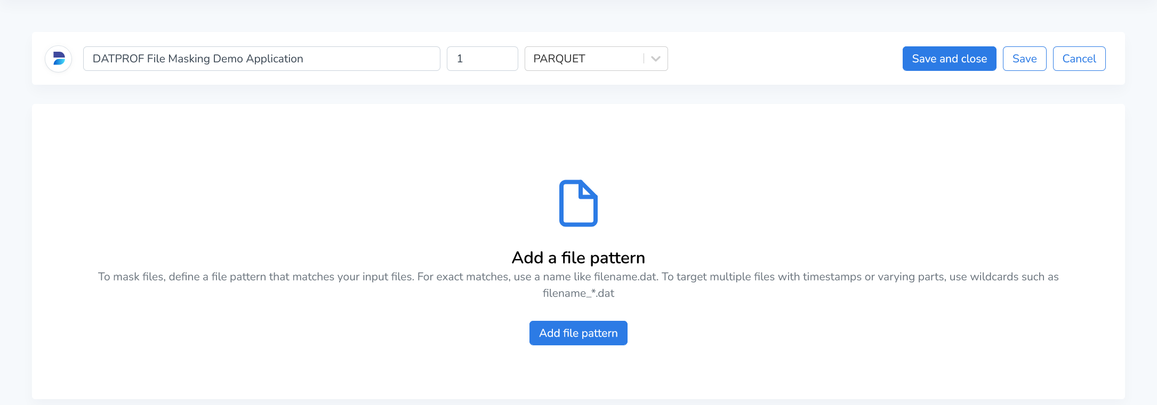Click the 'Add a file pattern' heading
Image resolution: width=1157 pixels, height=405 pixels.
click(x=578, y=258)
